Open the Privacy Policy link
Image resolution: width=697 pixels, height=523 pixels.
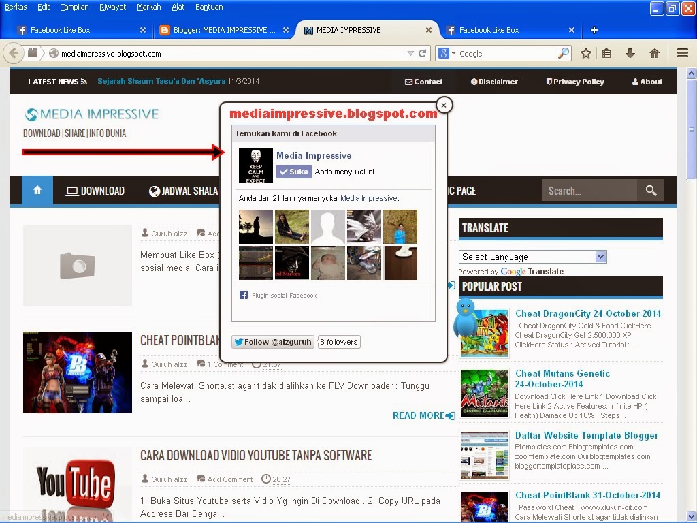575,82
